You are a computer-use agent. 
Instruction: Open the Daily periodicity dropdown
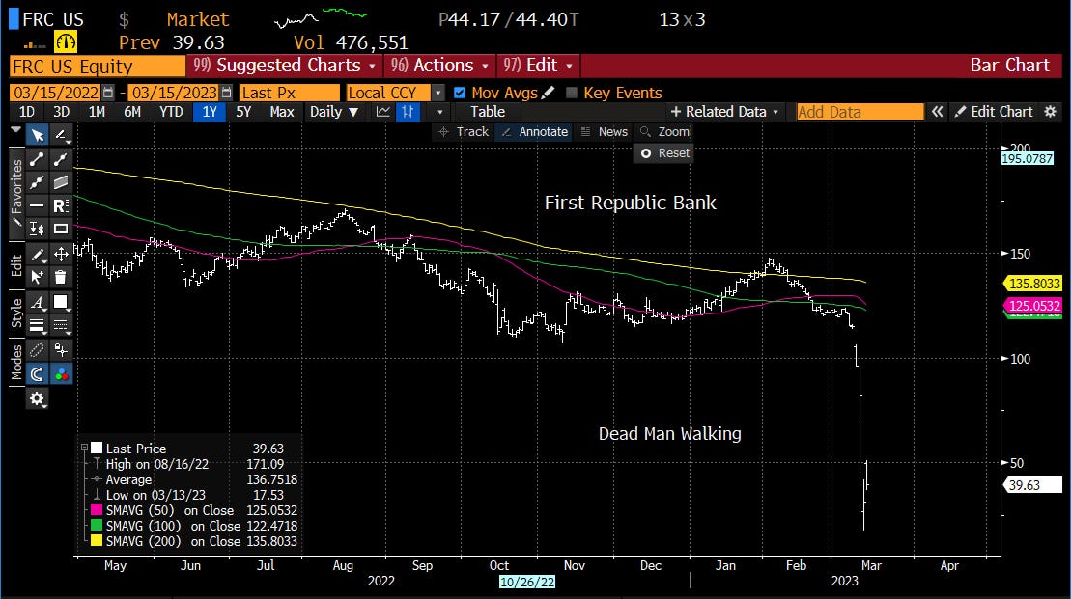coord(334,112)
